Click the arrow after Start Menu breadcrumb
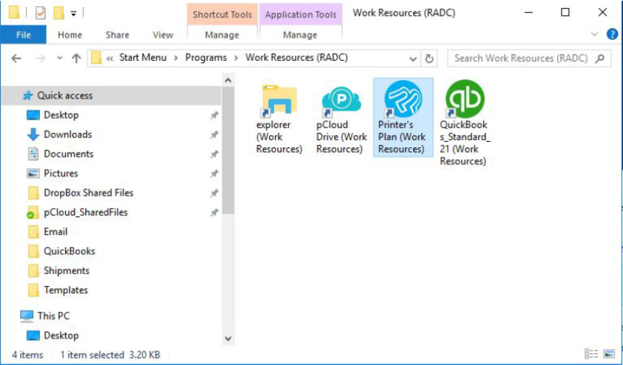 (x=176, y=59)
